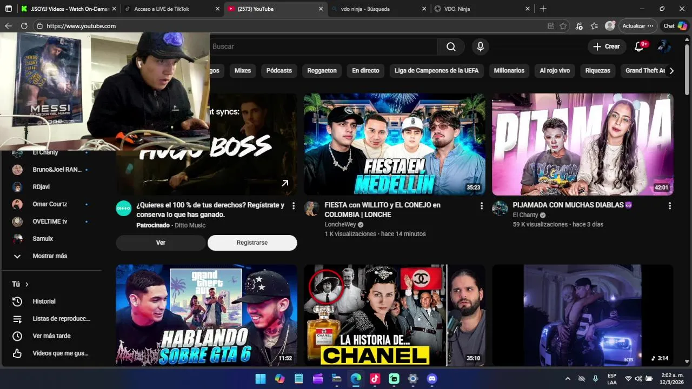This screenshot has width=692, height=389.
Task: Open Edge favorites list icon
Action: pos(594,26)
